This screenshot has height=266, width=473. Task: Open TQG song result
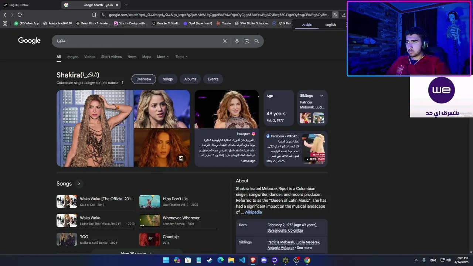(x=95, y=239)
